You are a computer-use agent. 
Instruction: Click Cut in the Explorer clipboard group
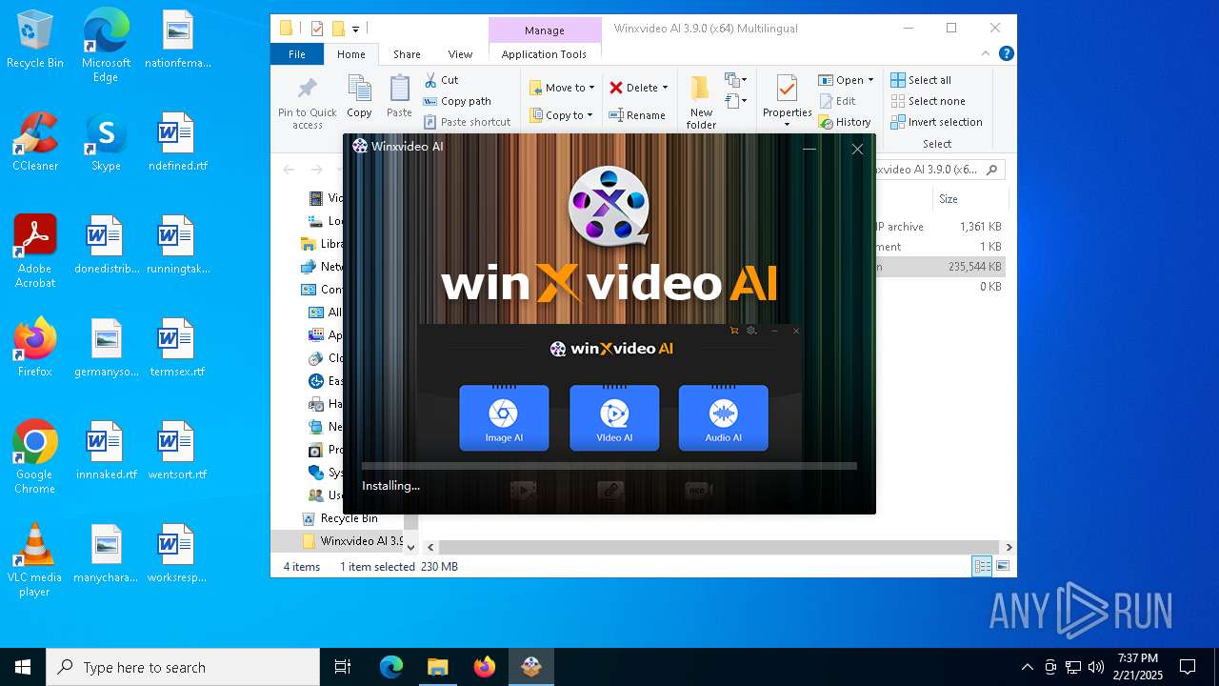click(441, 80)
